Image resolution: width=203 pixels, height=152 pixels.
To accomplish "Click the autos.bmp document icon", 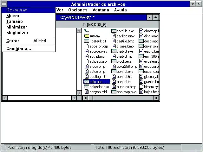I will tap(87, 71).
